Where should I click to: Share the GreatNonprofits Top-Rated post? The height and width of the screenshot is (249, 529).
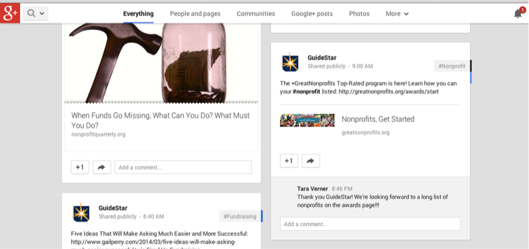point(311,161)
